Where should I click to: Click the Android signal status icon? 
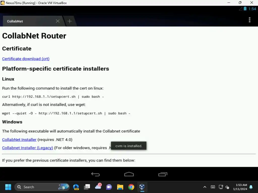(241, 9)
